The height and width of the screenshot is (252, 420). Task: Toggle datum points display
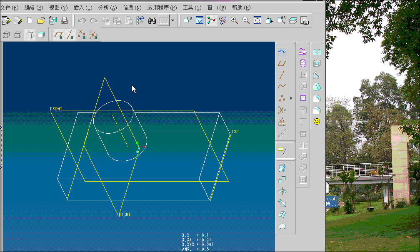tap(82, 35)
